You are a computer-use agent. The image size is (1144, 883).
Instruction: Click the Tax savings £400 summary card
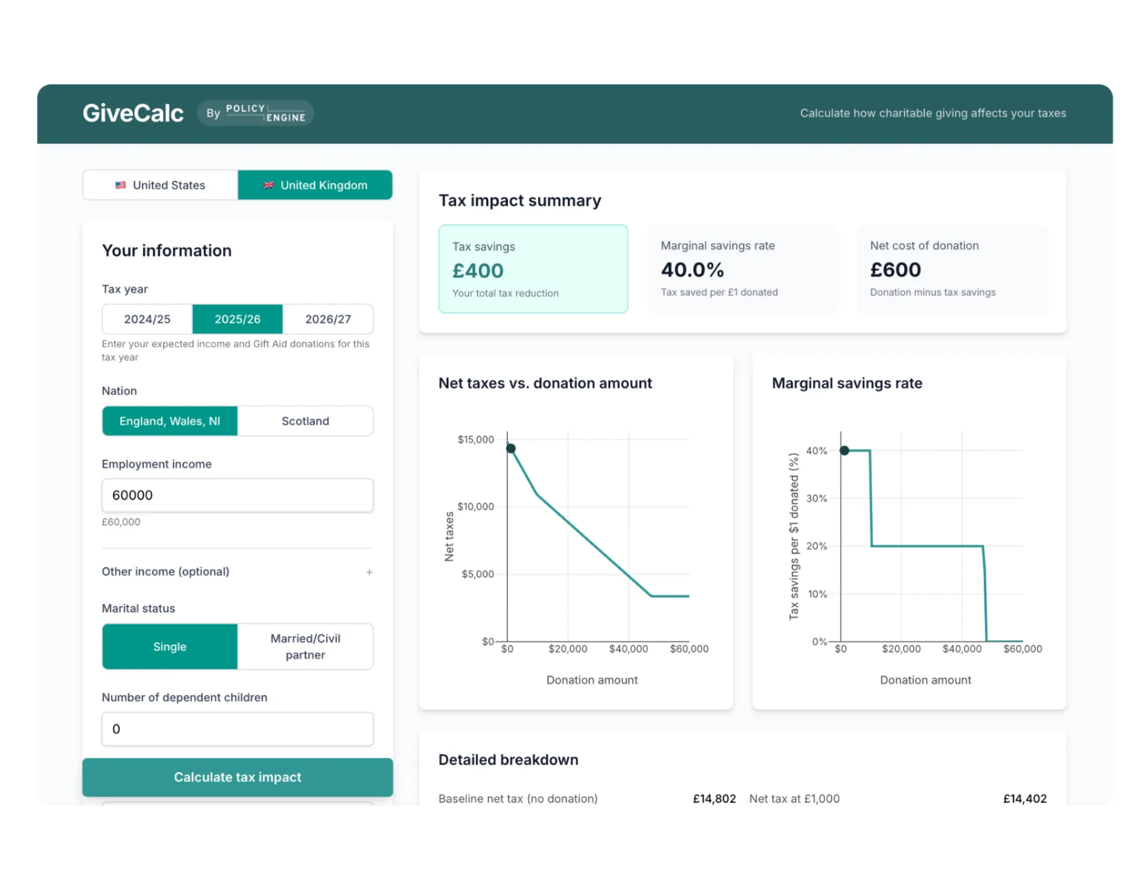pos(533,269)
